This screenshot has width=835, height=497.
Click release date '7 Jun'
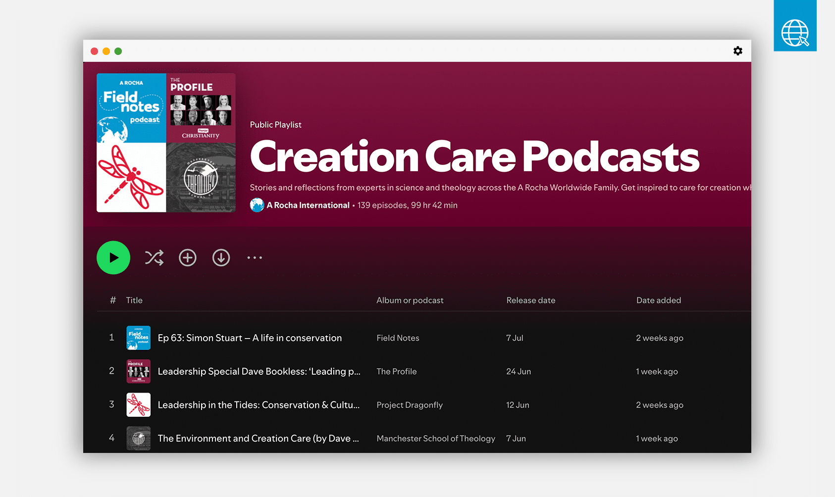tap(516, 439)
